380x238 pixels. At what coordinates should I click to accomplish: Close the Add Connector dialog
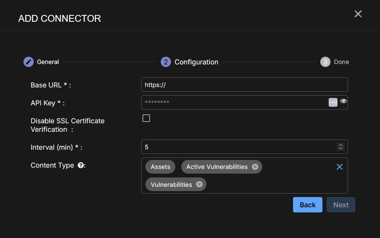358,14
